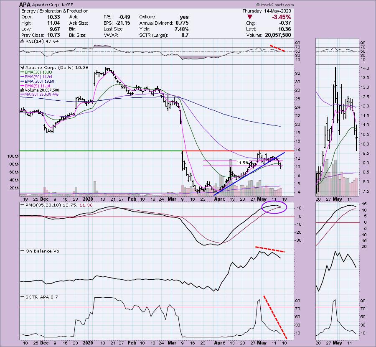Click the APA ticker symbol in the header
This screenshot has width=376, height=347.
point(25,5)
